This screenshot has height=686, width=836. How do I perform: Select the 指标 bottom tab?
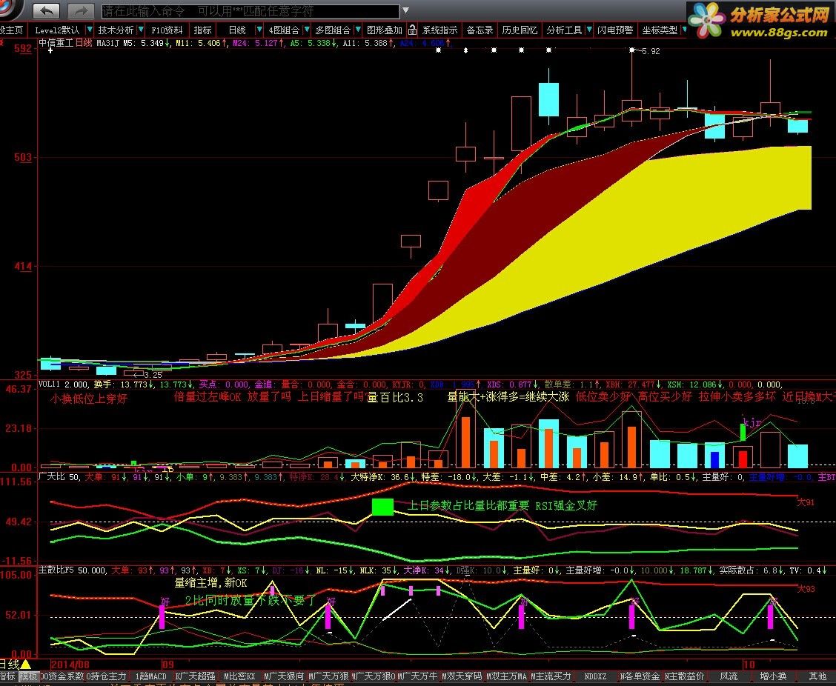tap(7, 676)
